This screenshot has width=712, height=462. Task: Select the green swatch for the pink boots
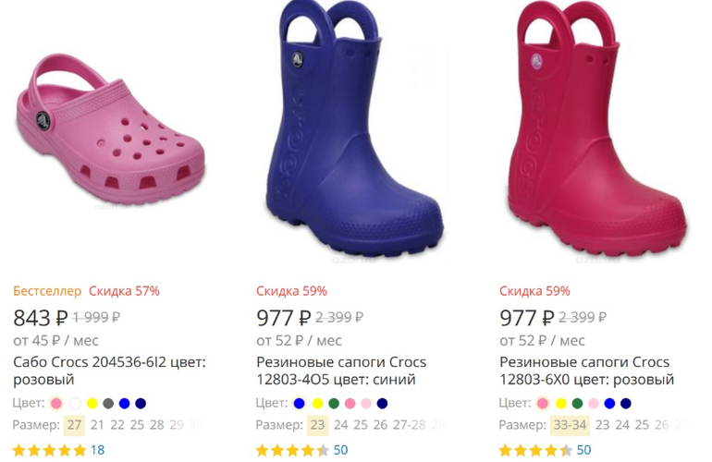point(577,404)
